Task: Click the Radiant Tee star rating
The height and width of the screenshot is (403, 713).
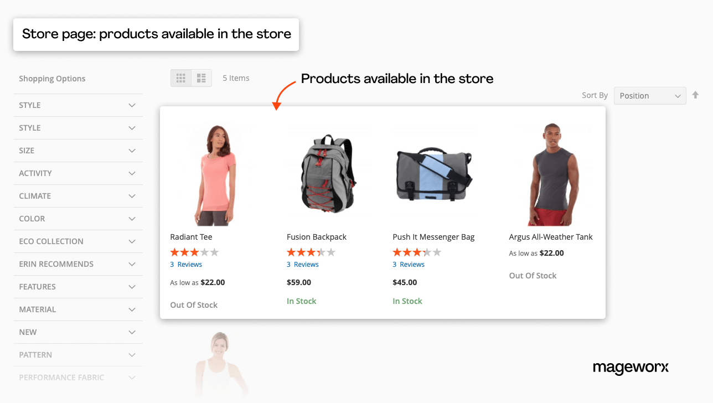Action: 194,252
